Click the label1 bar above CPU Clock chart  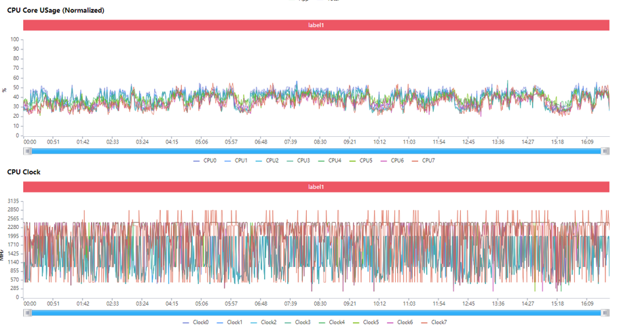click(x=316, y=187)
